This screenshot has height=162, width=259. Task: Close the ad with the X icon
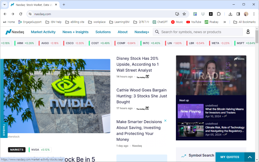click(165, 121)
